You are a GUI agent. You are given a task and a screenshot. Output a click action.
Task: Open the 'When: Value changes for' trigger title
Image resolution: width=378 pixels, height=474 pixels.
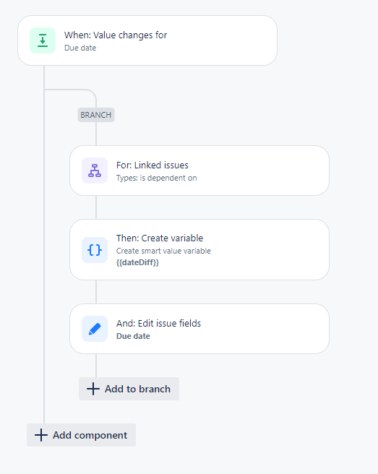(x=116, y=35)
